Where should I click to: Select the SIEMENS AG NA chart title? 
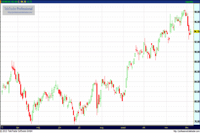coord(9,2)
